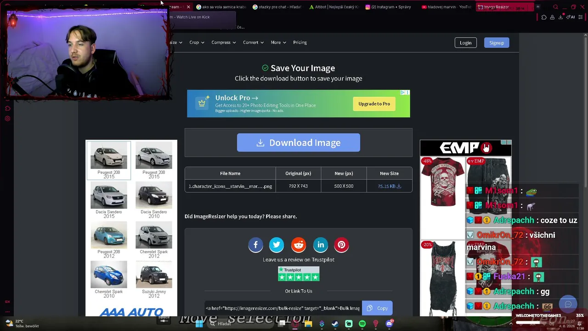588x331 pixels.
Task: Switch to the 'otazky pre chat' tab
Action: pyautogui.click(x=277, y=7)
